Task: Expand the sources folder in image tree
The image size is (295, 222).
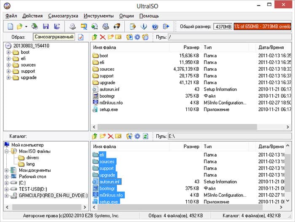Action: click(8, 65)
